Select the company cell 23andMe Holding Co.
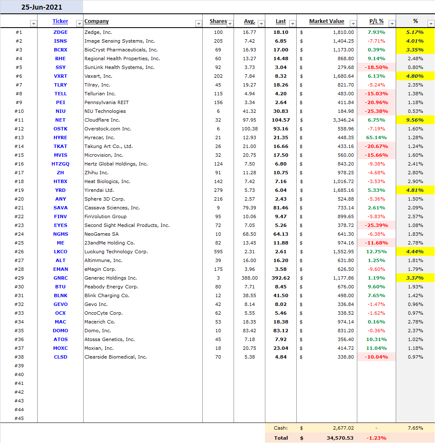This screenshot has height=443, width=435. [x=143, y=243]
